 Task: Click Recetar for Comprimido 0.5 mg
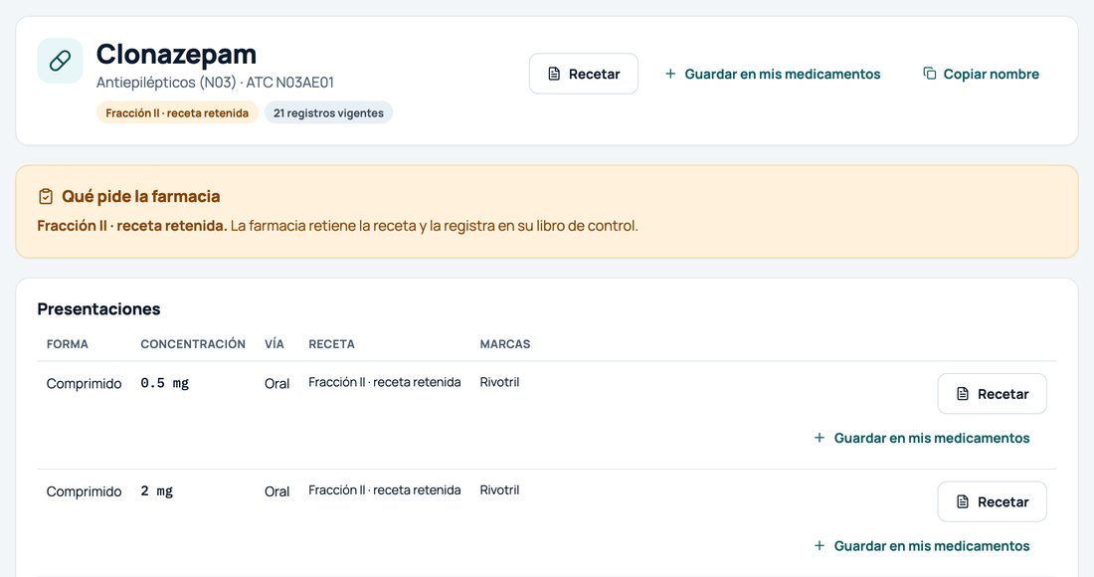(993, 394)
